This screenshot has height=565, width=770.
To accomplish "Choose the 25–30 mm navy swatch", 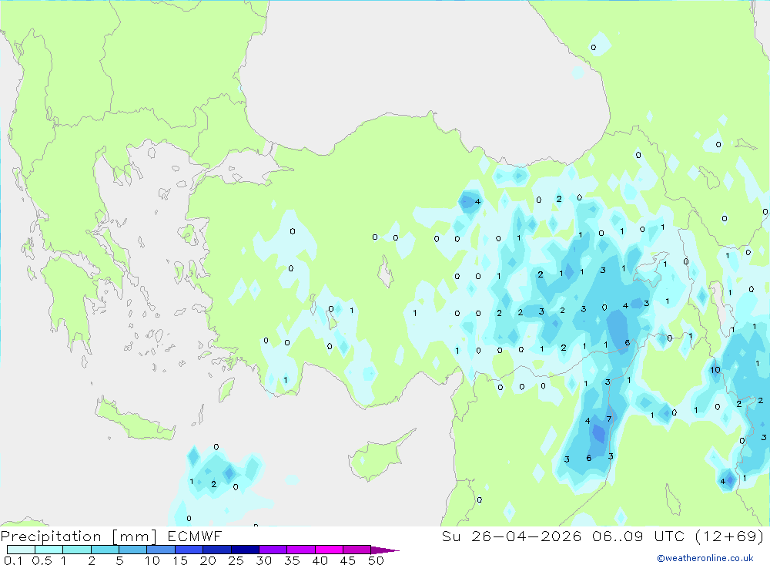I will tap(245, 550).
